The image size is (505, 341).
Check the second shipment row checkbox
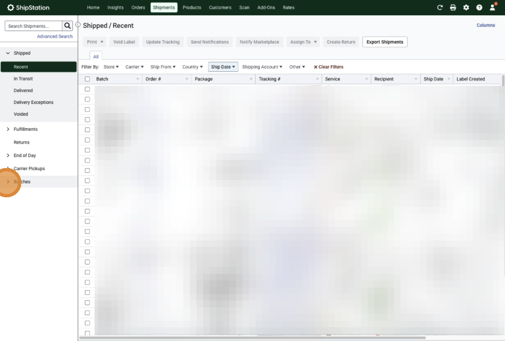[87, 99]
